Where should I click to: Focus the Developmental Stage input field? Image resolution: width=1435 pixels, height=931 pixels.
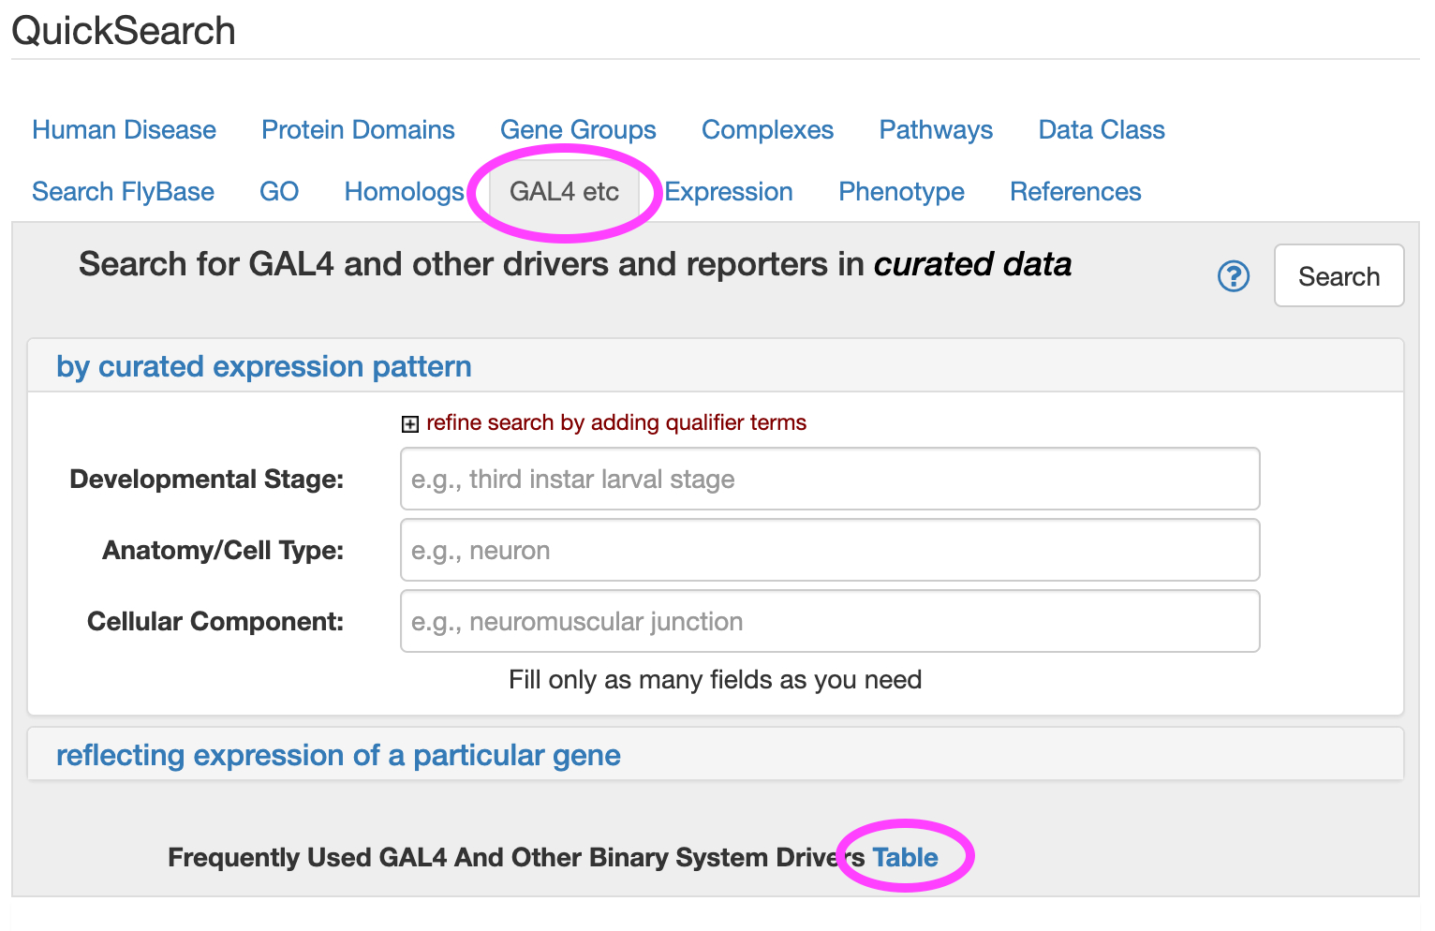[x=829, y=479]
